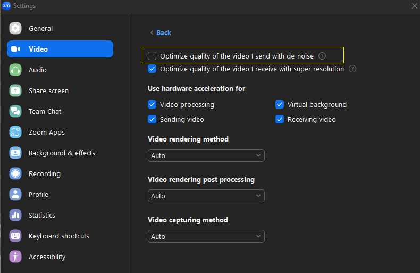Image resolution: width=420 pixels, height=273 pixels.
Task: Uncheck Virtual background hardware acceleration
Action: tap(280, 105)
